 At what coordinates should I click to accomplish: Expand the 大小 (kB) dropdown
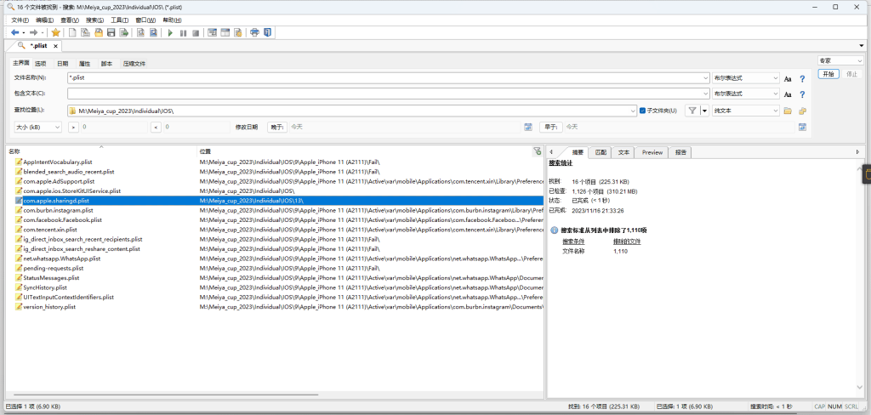tap(37, 127)
